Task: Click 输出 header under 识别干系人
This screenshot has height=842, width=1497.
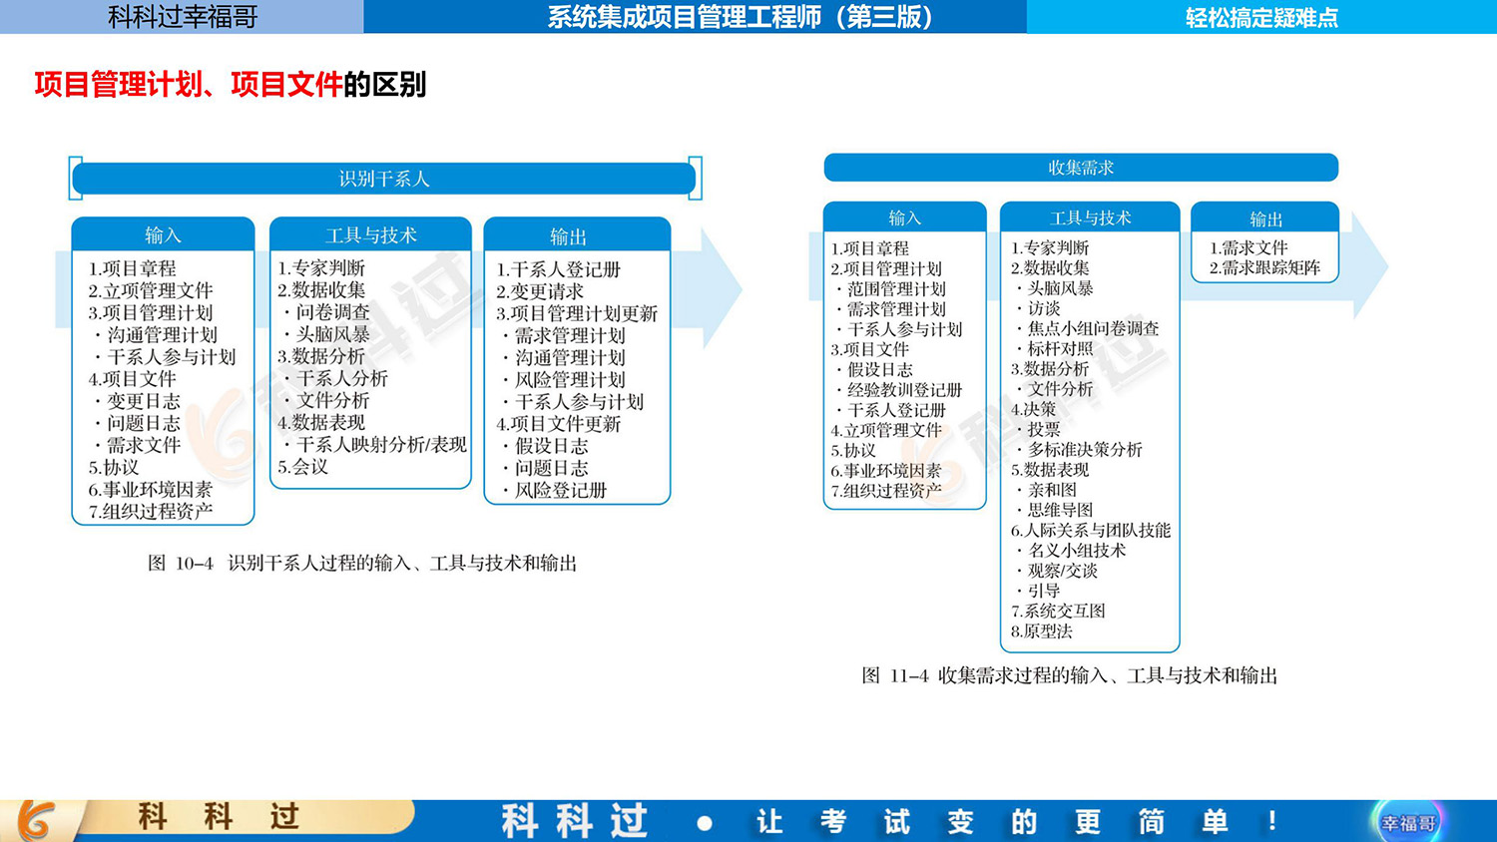Action: coord(577,235)
